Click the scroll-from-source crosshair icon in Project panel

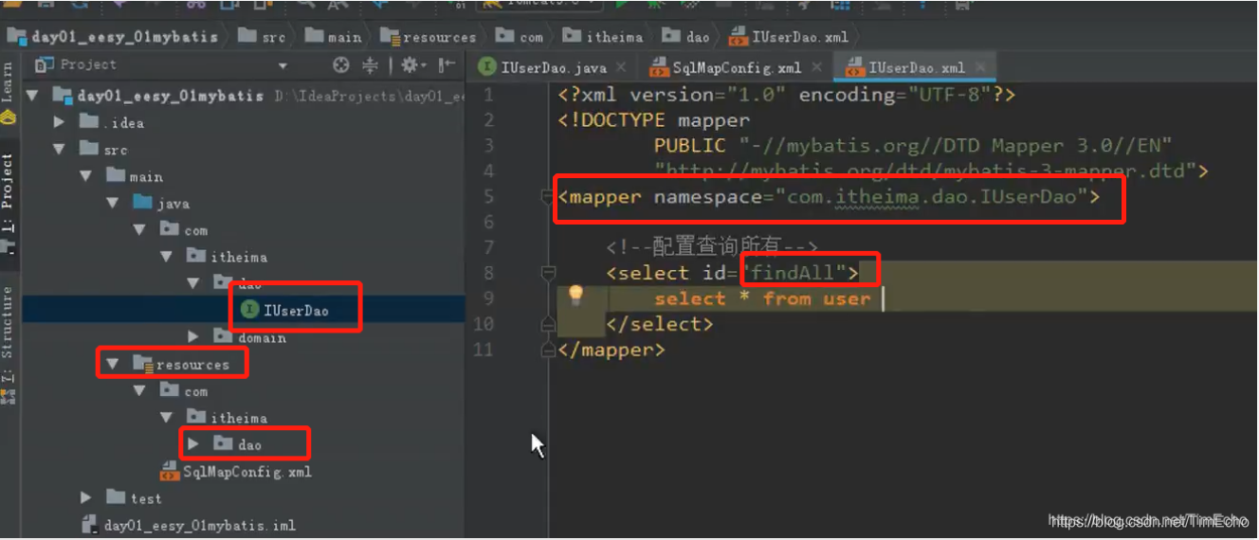[341, 65]
